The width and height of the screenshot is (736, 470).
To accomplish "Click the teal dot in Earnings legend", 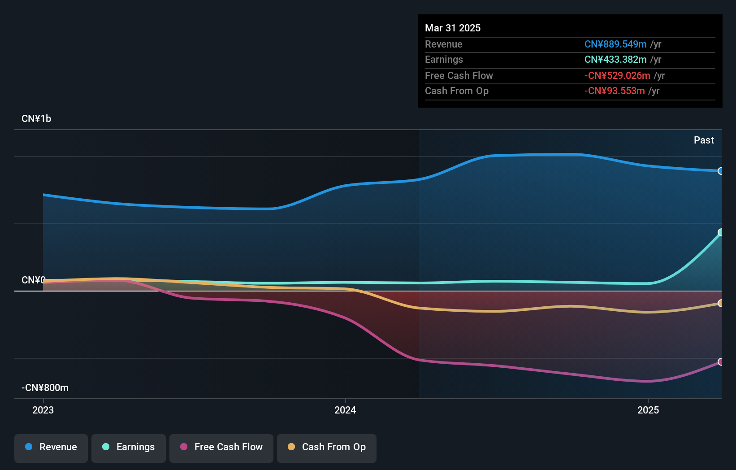I will (x=106, y=447).
